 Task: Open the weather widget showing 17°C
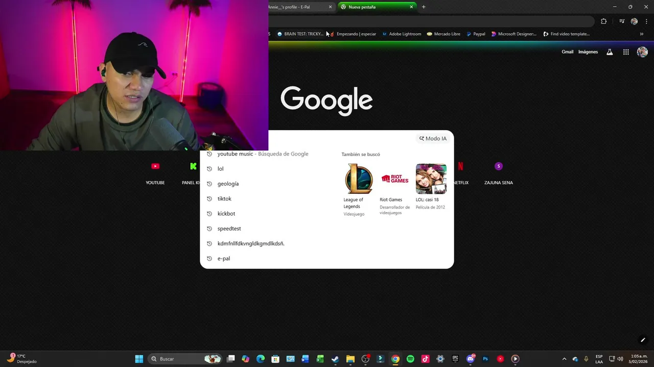(x=21, y=359)
